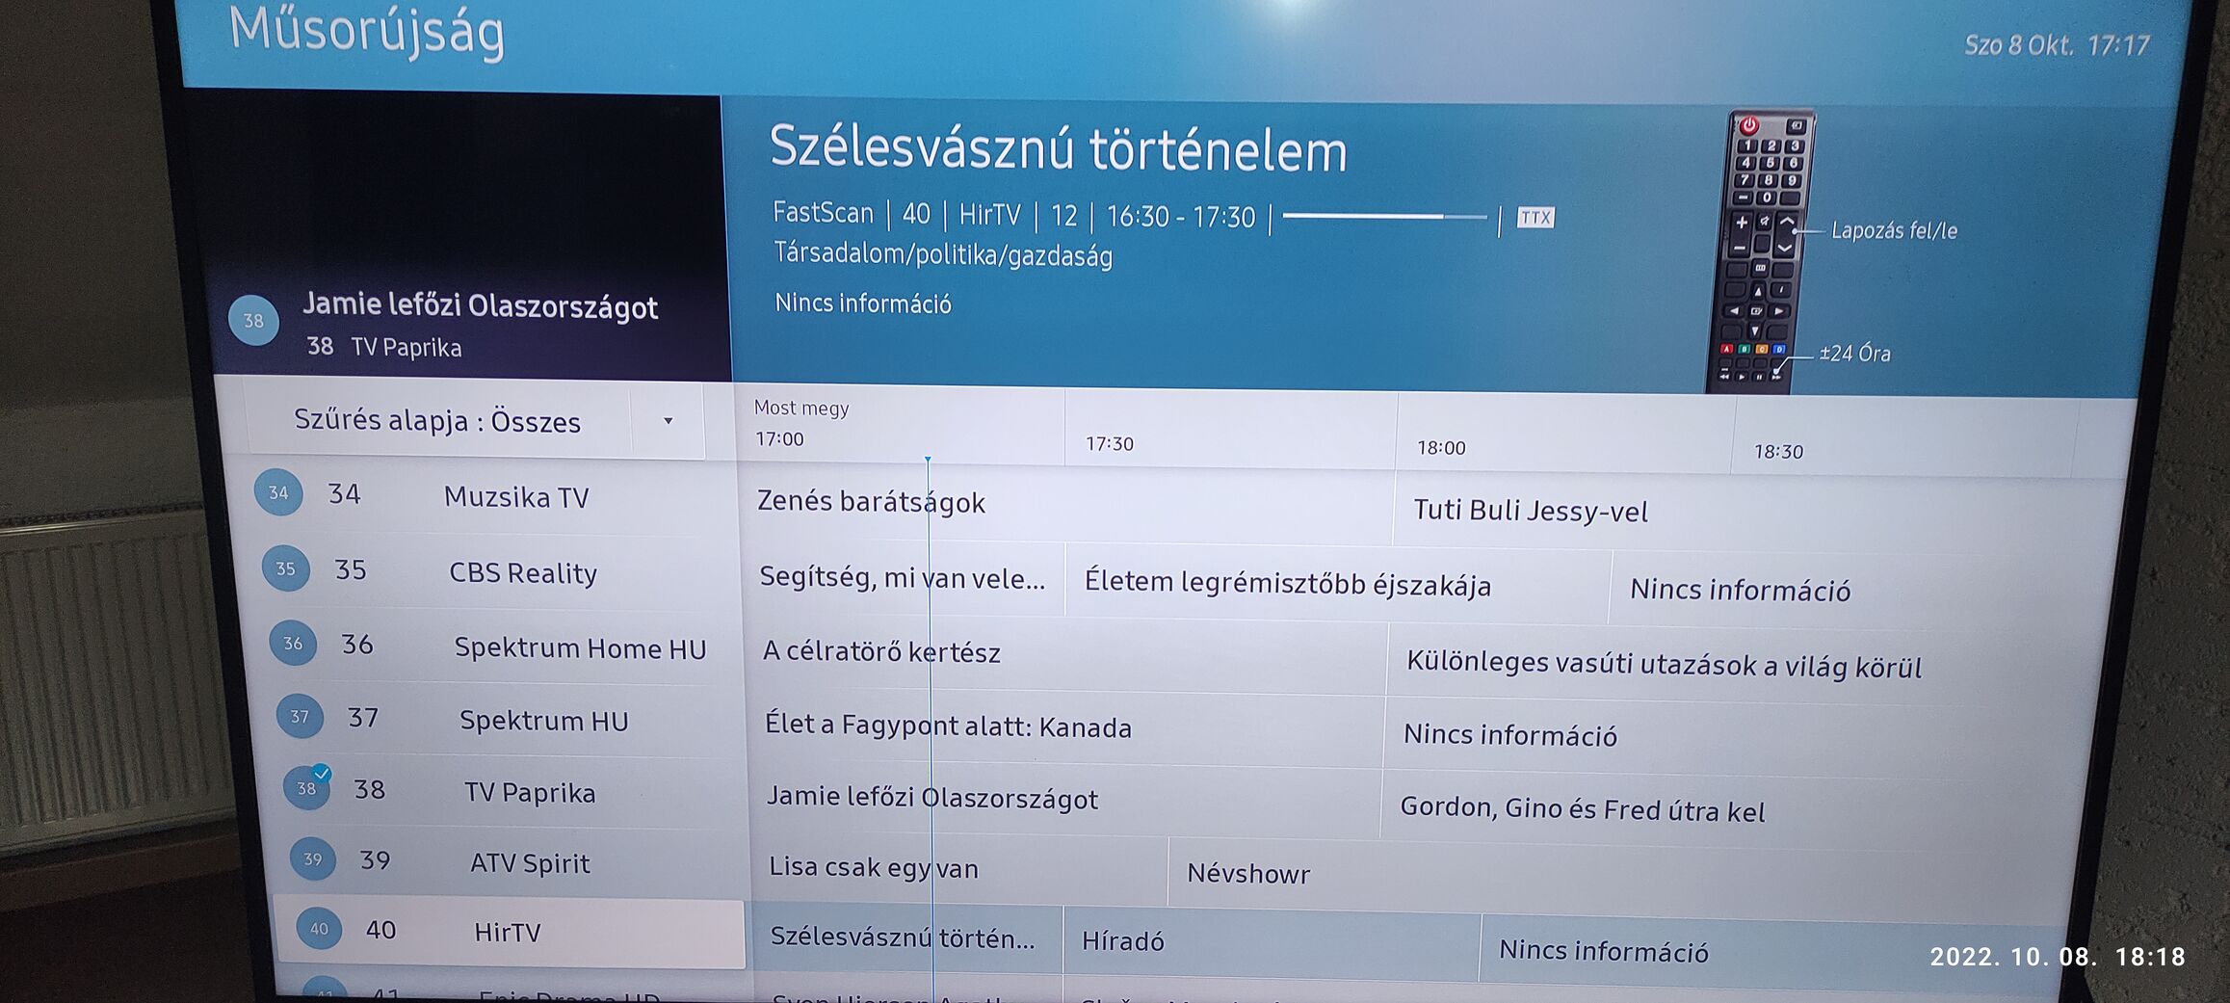
Task: Click the program progress bar in details
Action: point(1384,217)
